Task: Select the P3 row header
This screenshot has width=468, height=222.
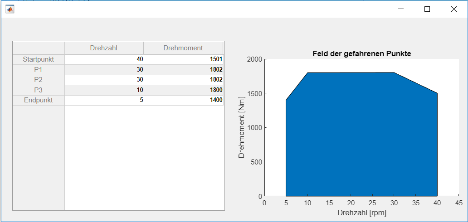Action: click(39, 90)
